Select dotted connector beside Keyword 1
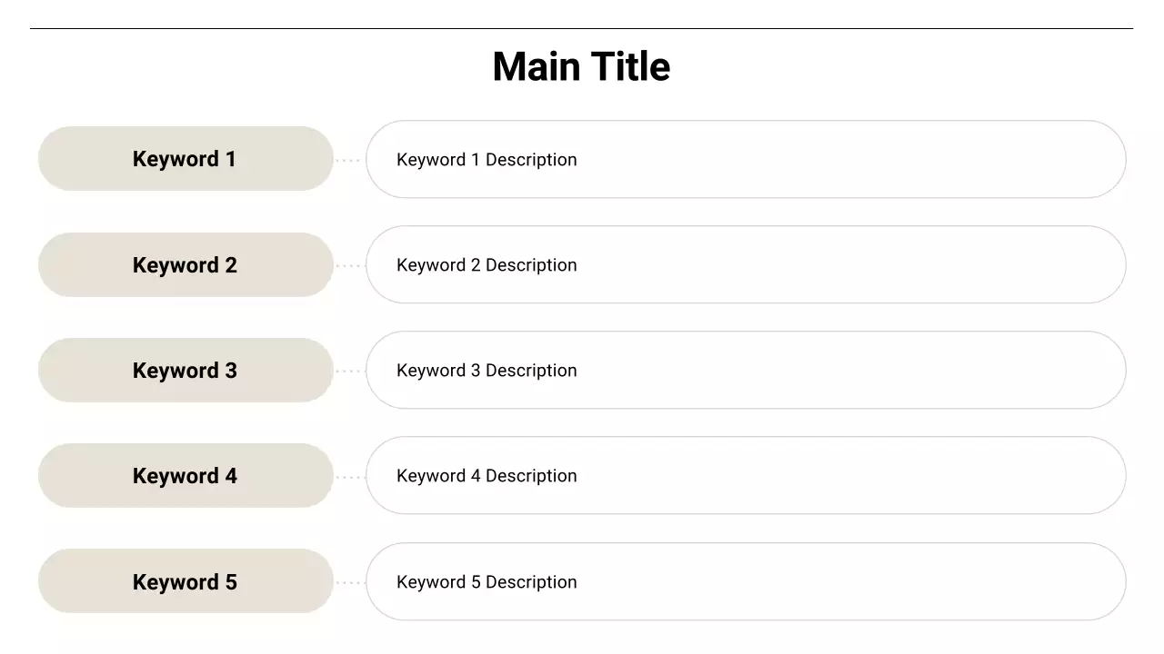This screenshot has height=654, width=1164. coord(349,161)
